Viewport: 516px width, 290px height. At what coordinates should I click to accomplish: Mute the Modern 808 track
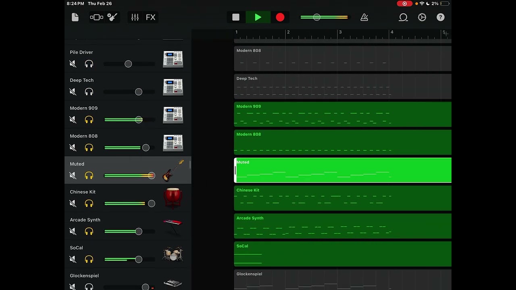pyautogui.click(x=73, y=148)
